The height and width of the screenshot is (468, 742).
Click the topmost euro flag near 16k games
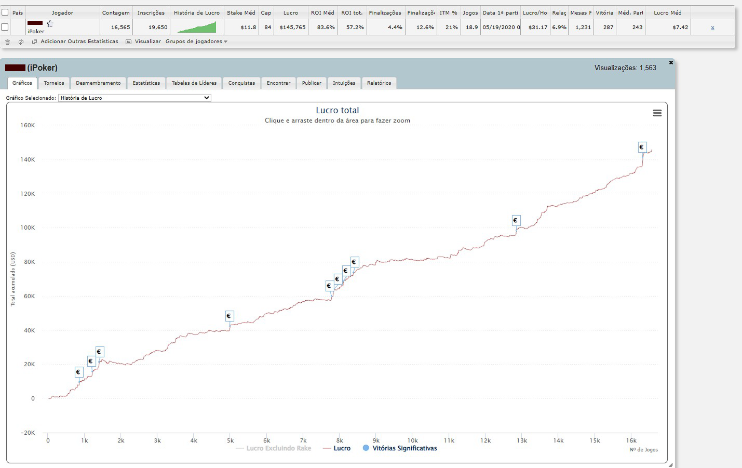[x=642, y=147]
